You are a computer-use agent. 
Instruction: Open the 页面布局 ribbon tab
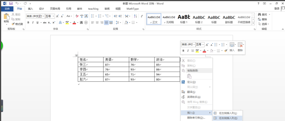(55, 9)
